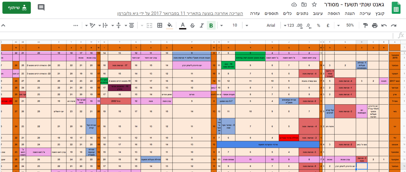Click the green שיתוף share button

(x=17, y=8)
